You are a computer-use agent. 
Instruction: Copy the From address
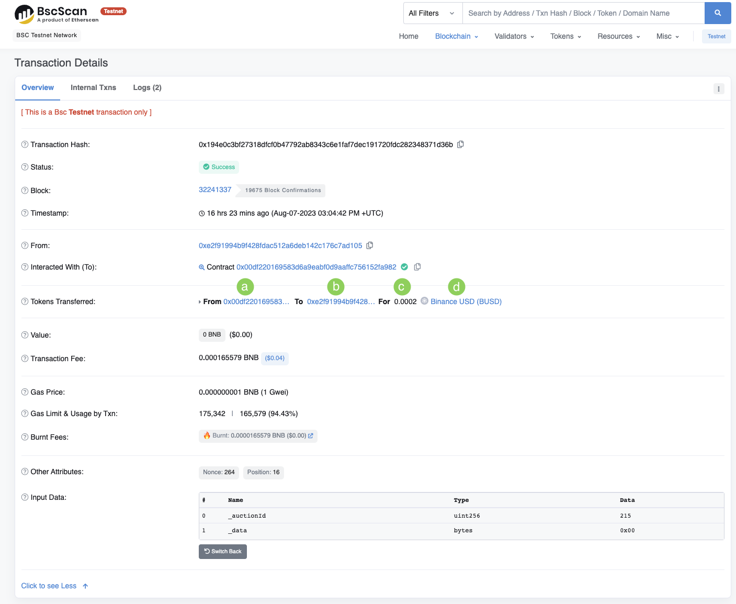coord(370,245)
